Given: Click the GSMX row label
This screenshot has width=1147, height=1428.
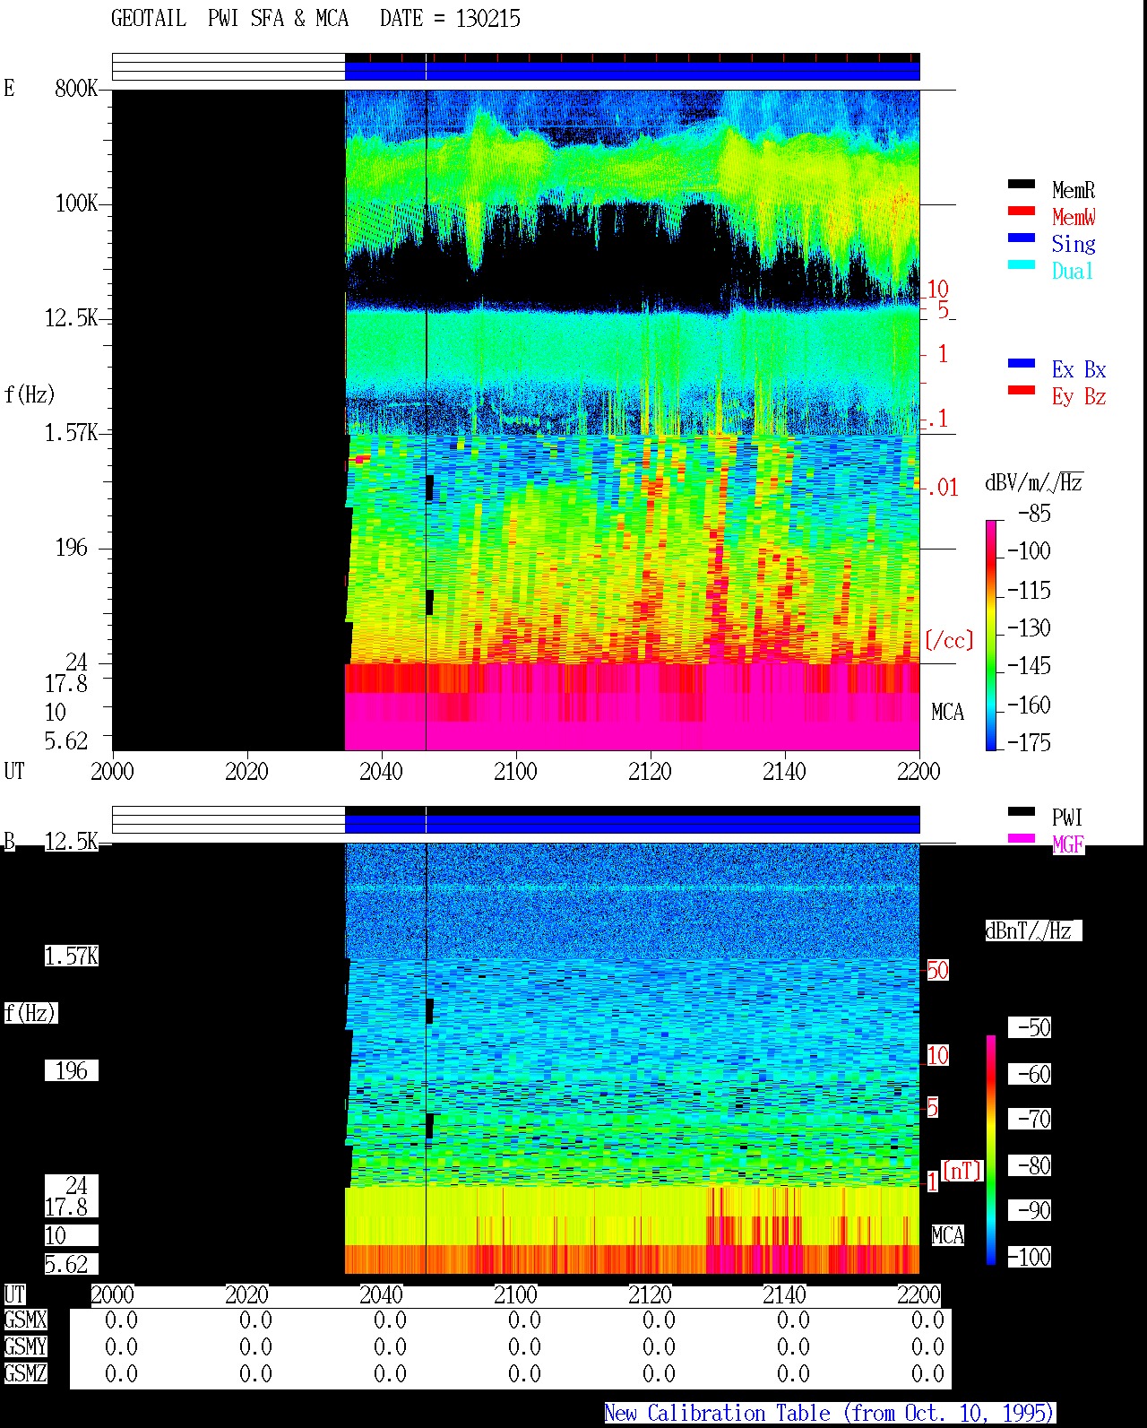Looking at the screenshot, I should tap(25, 1320).
